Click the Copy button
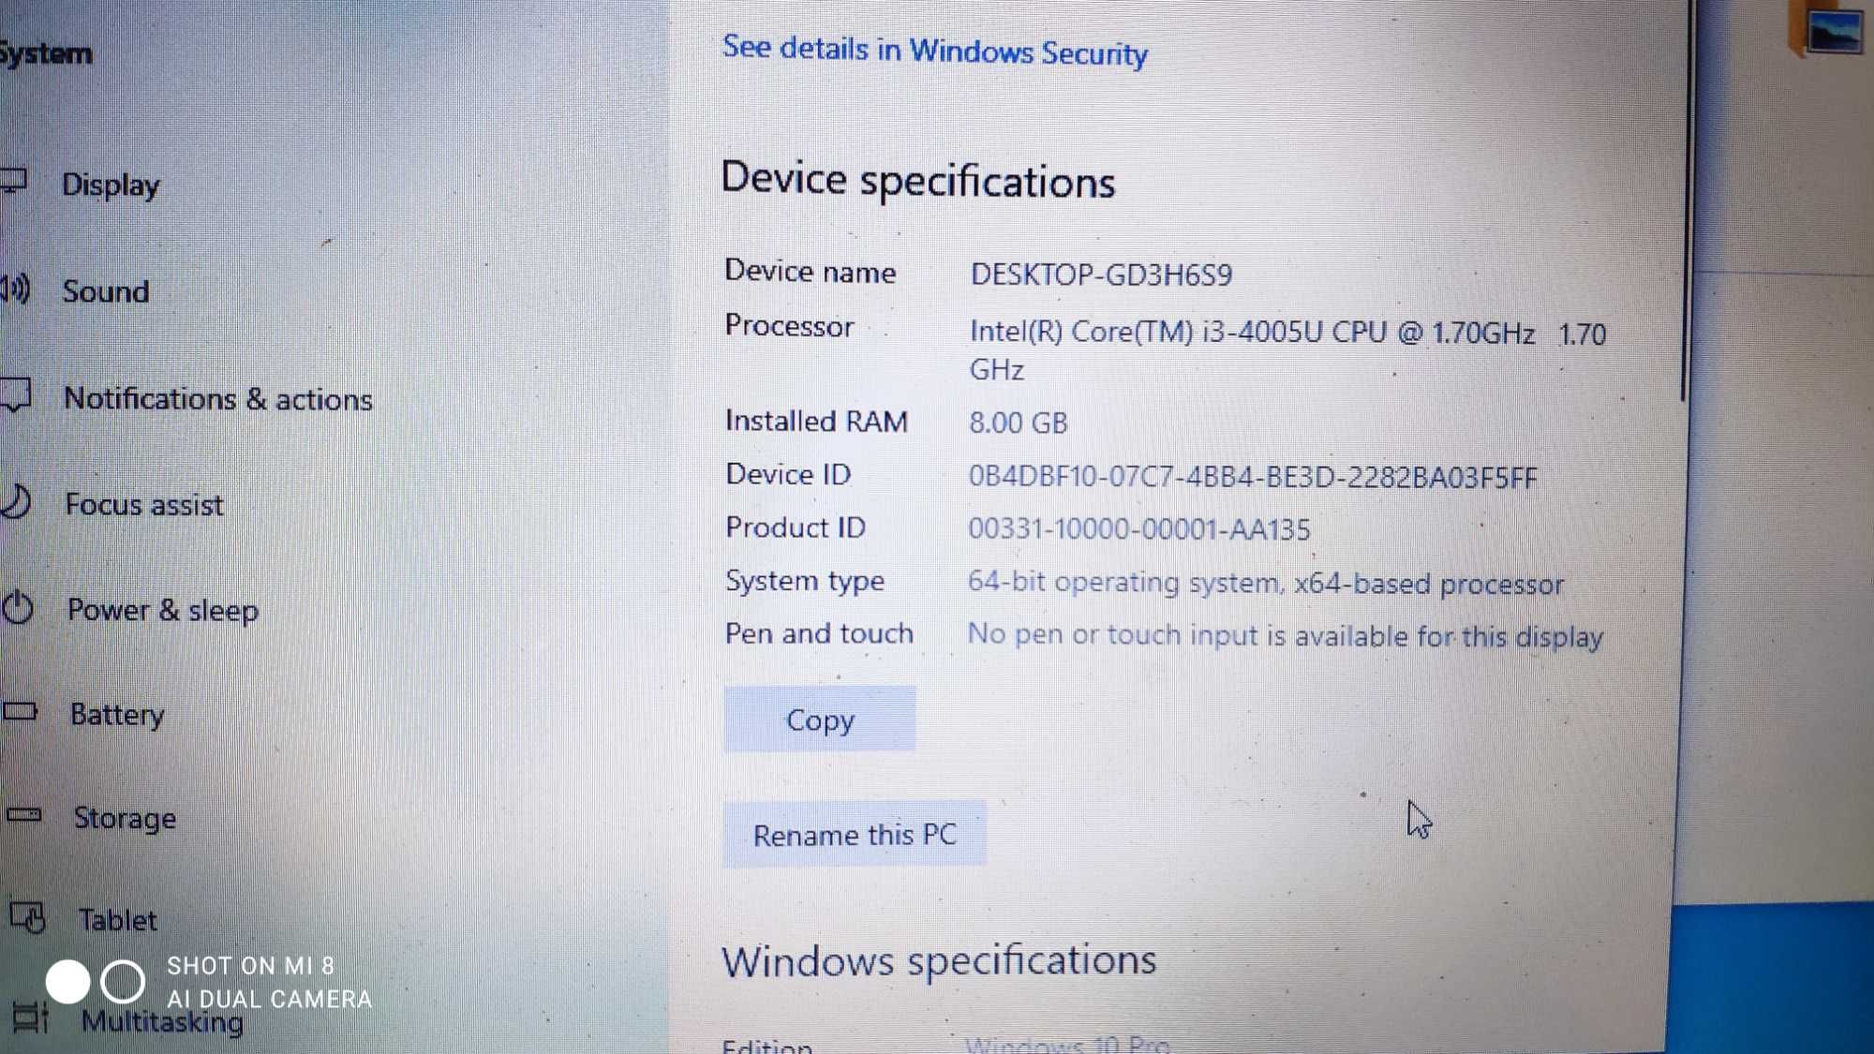The image size is (1874, 1054). (x=819, y=718)
